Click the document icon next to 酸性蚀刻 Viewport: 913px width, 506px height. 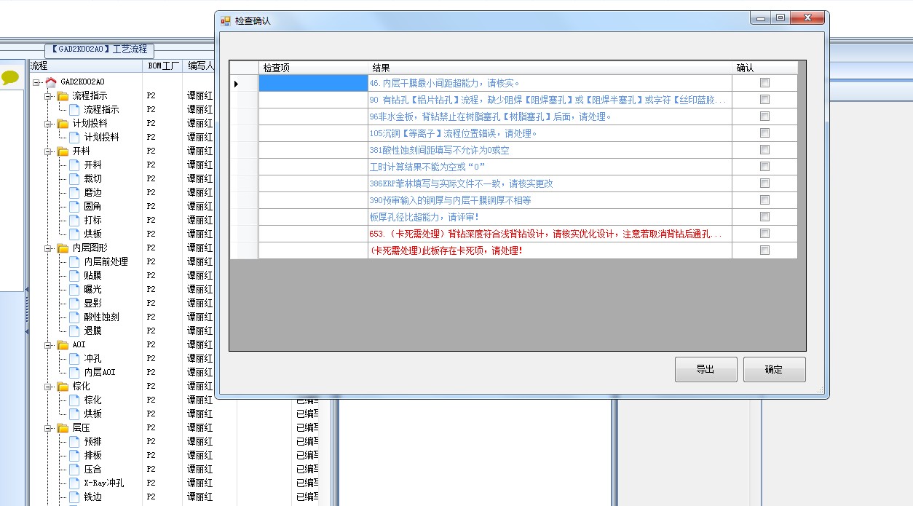(x=74, y=317)
